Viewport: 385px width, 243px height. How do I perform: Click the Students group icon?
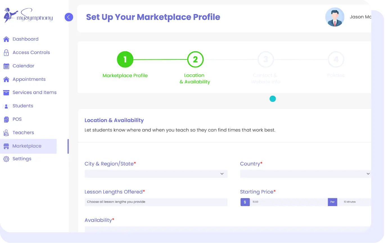tap(6, 106)
